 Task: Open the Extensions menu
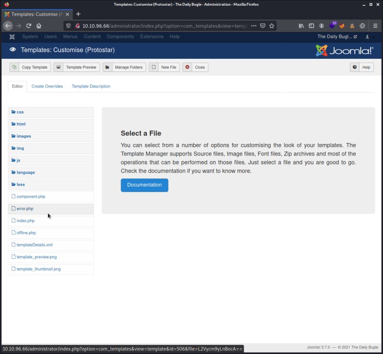pos(152,36)
